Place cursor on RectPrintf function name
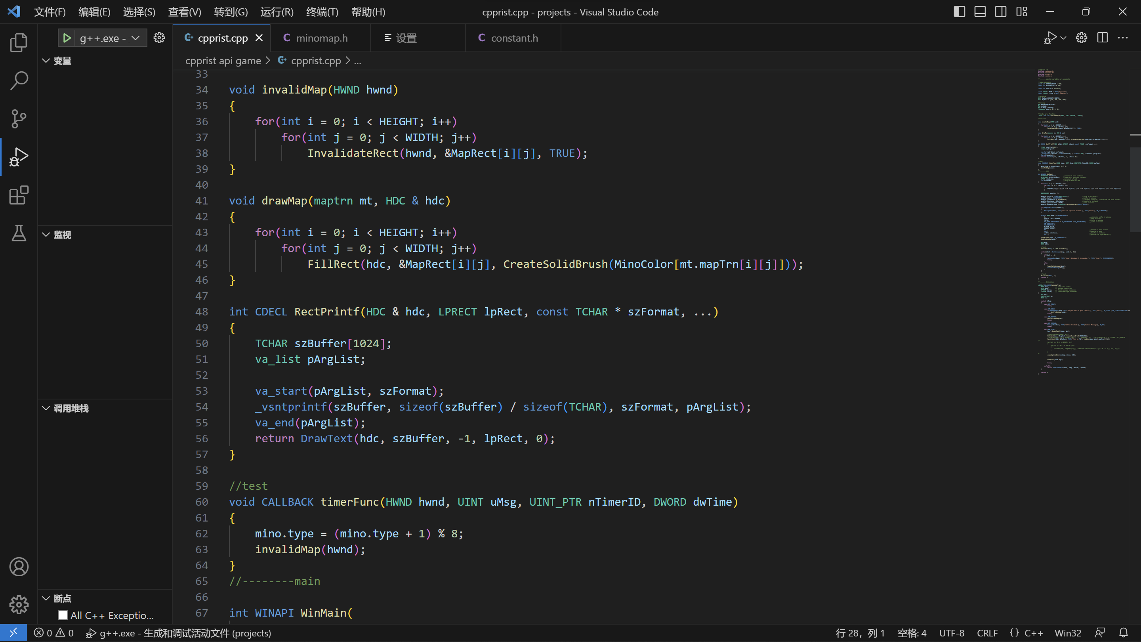 [327, 312]
